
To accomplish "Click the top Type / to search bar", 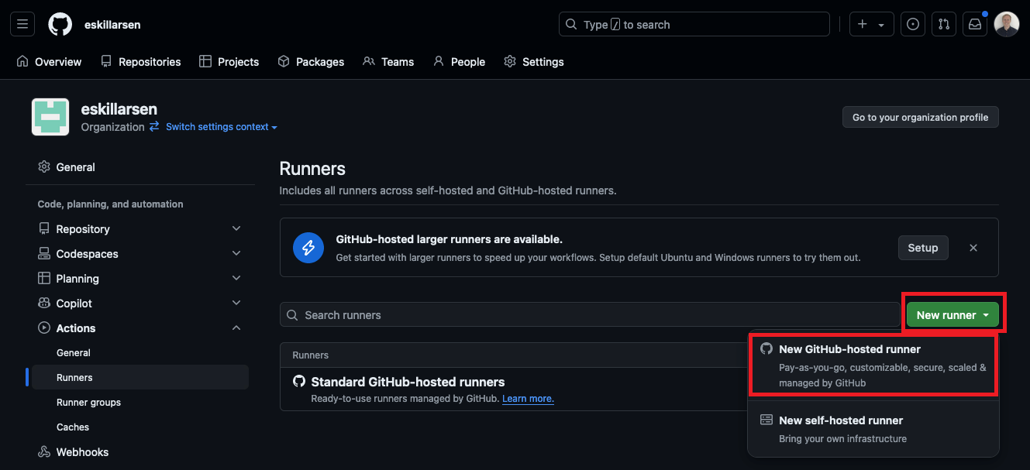I will pyautogui.click(x=694, y=25).
